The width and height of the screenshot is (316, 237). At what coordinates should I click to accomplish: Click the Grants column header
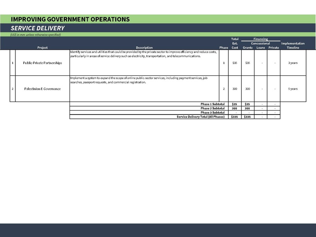248,48
